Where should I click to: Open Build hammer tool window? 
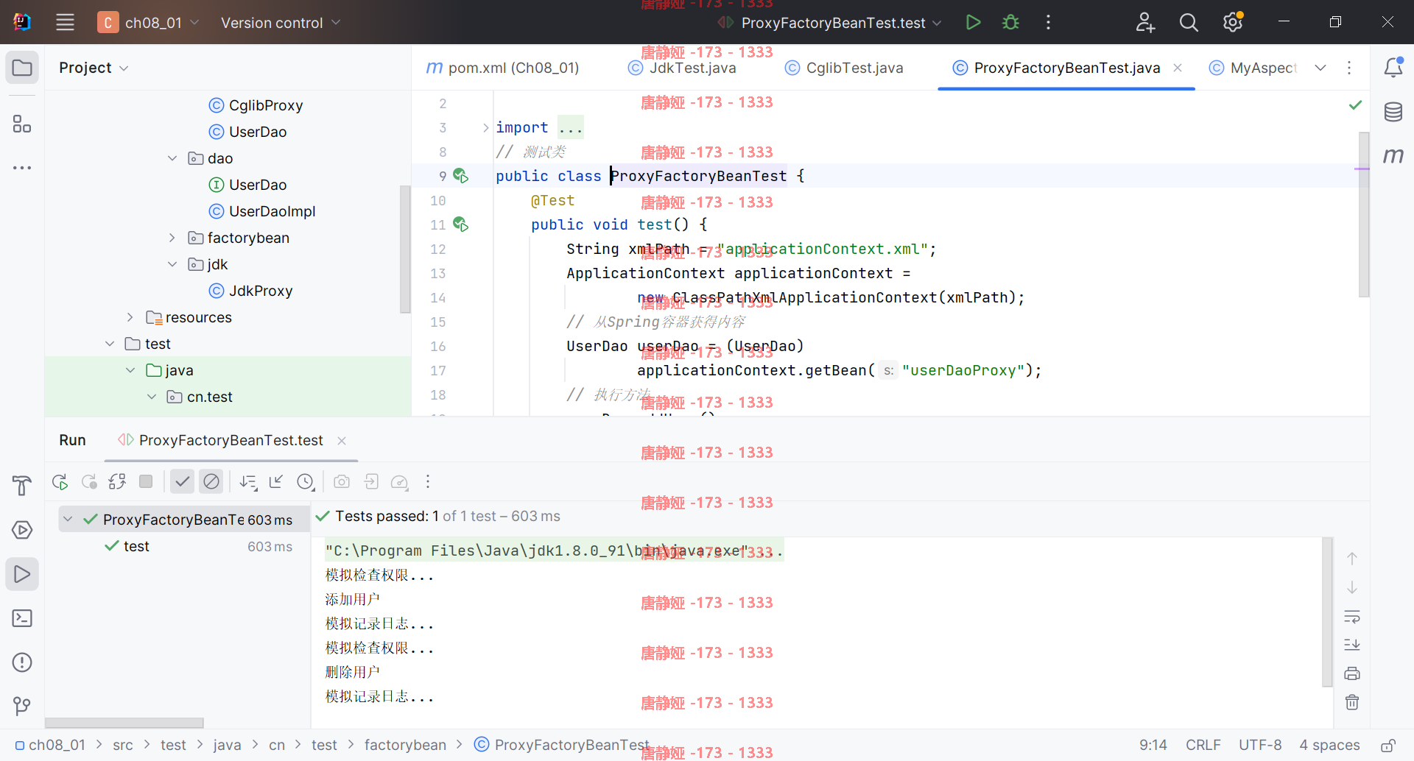(22, 486)
